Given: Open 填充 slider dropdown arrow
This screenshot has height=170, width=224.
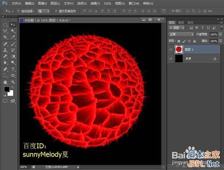Looking at the screenshot, I should coord(220,41).
